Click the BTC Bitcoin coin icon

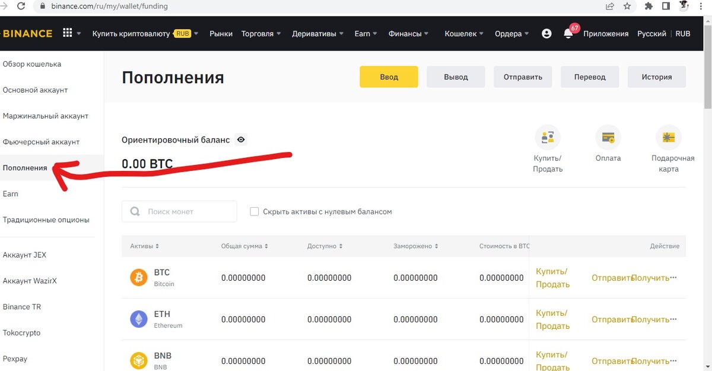click(x=139, y=277)
